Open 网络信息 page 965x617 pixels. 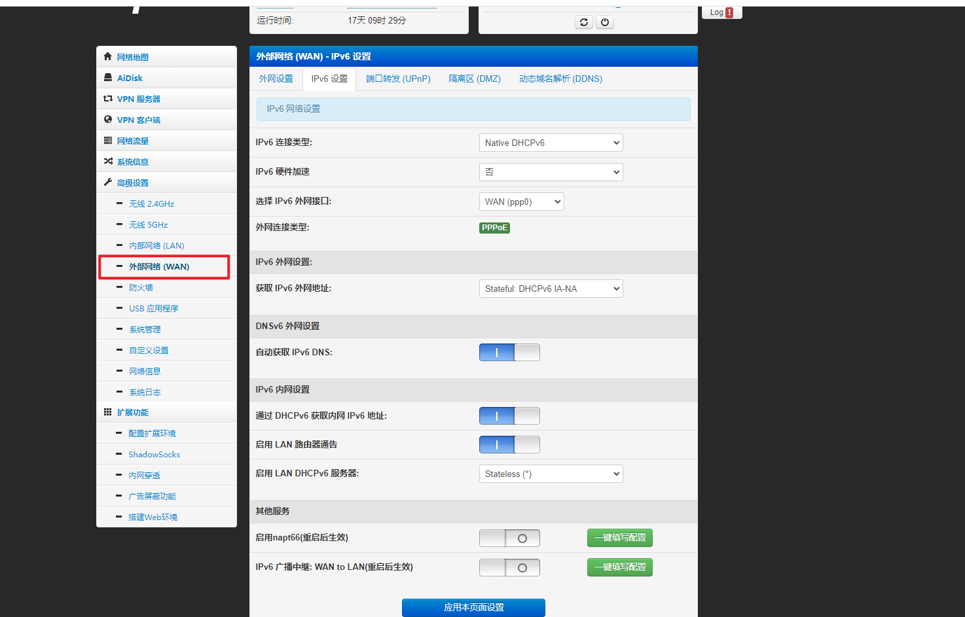pyautogui.click(x=145, y=371)
